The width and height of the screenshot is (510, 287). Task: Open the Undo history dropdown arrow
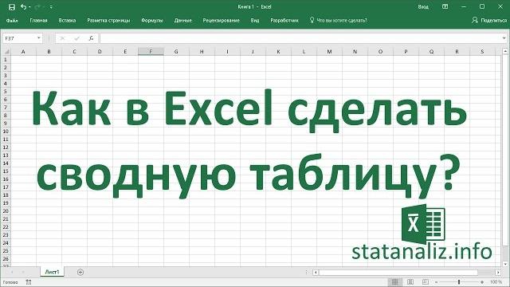coord(29,7)
